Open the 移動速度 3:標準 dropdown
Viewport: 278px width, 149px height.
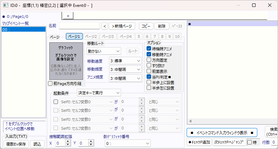[x=125, y=61]
